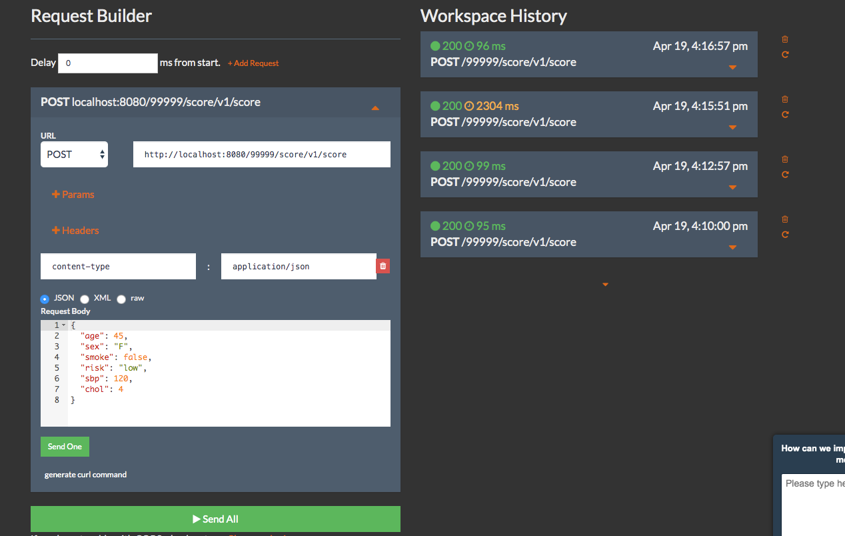The height and width of the screenshot is (536, 845).
Task: Replay the 4:15:51 pm history request
Action: tap(785, 115)
